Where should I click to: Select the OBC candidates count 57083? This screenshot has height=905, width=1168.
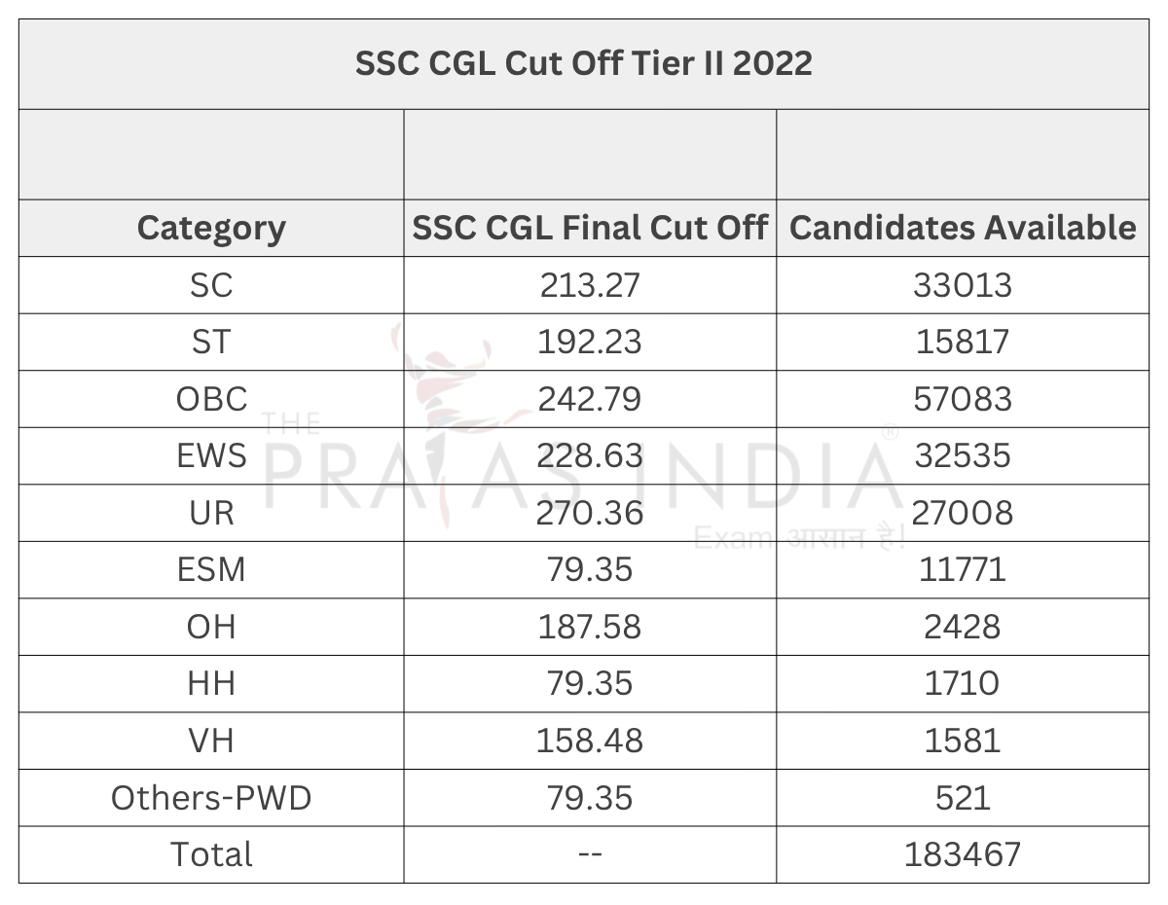point(963,399)
